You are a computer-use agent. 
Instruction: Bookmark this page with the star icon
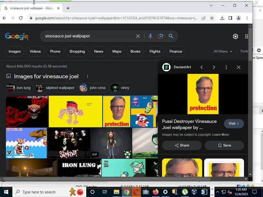(x=212, y=18)
